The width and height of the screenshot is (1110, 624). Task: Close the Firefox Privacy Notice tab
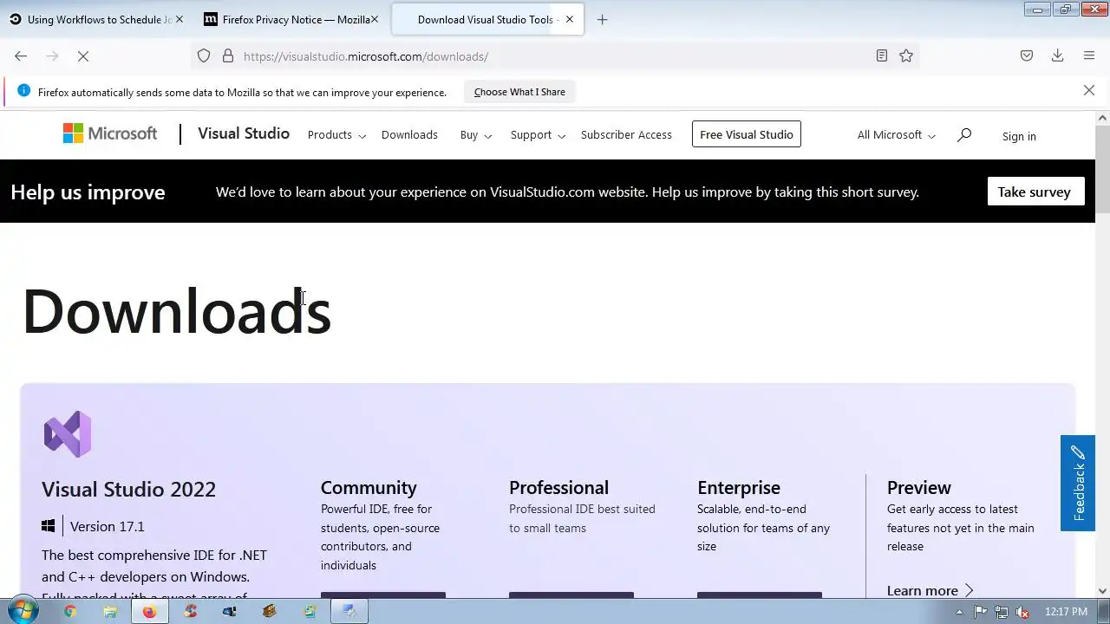pyautogui.click(x=375, y=19)
